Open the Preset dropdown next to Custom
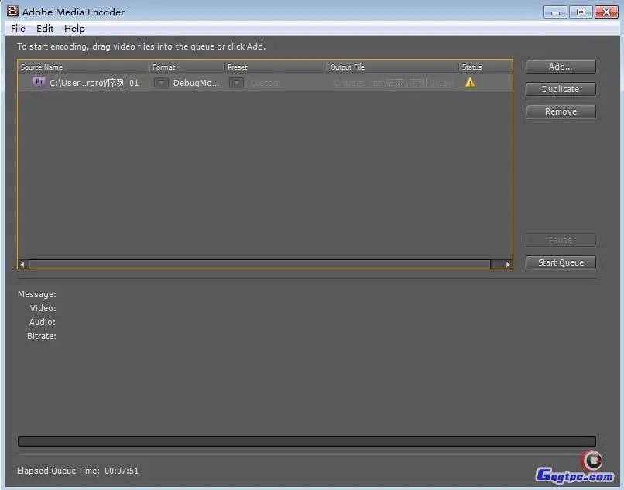The image size is (624, 490). point(236,83)
